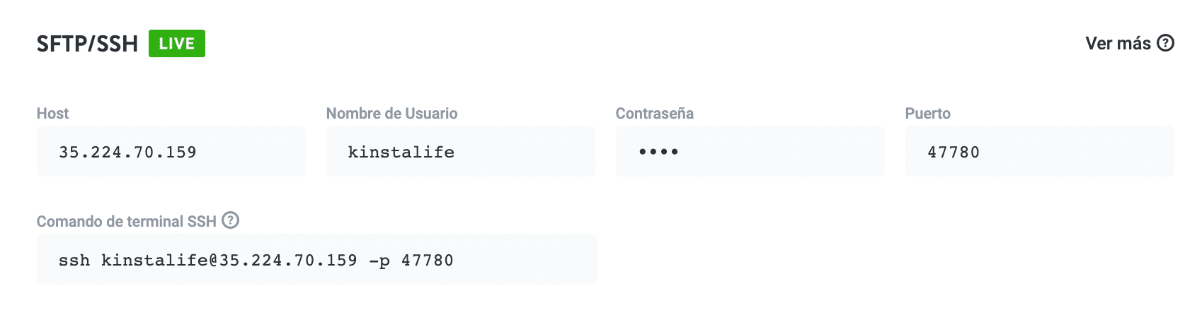This screenshot has width=1202, height=315.
Task: Reveal the masked Contraseña field
Action: tap(750, 152)
